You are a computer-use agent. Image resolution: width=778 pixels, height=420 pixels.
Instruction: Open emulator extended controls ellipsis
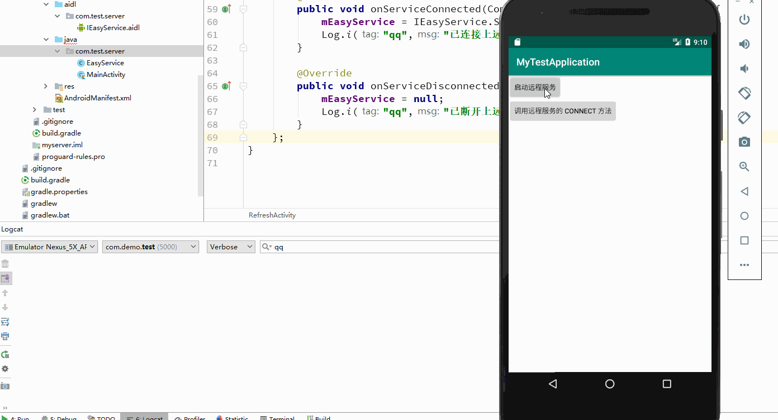click(744, 265)
